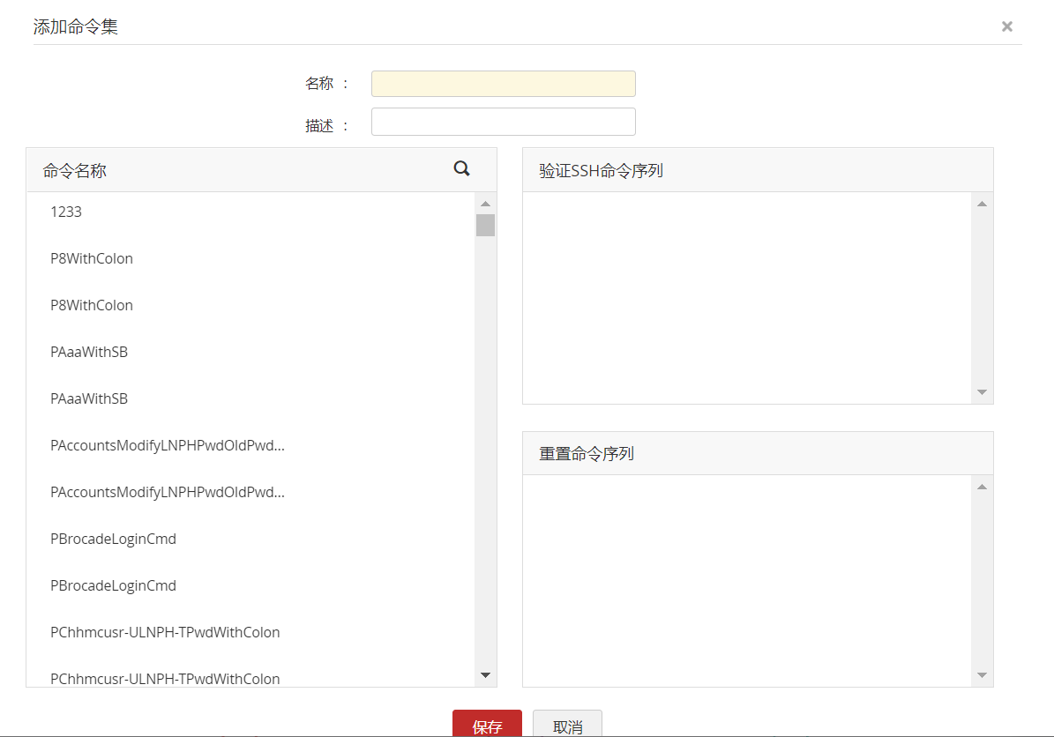
Task: Click the 保存 button
Action: 487,725
